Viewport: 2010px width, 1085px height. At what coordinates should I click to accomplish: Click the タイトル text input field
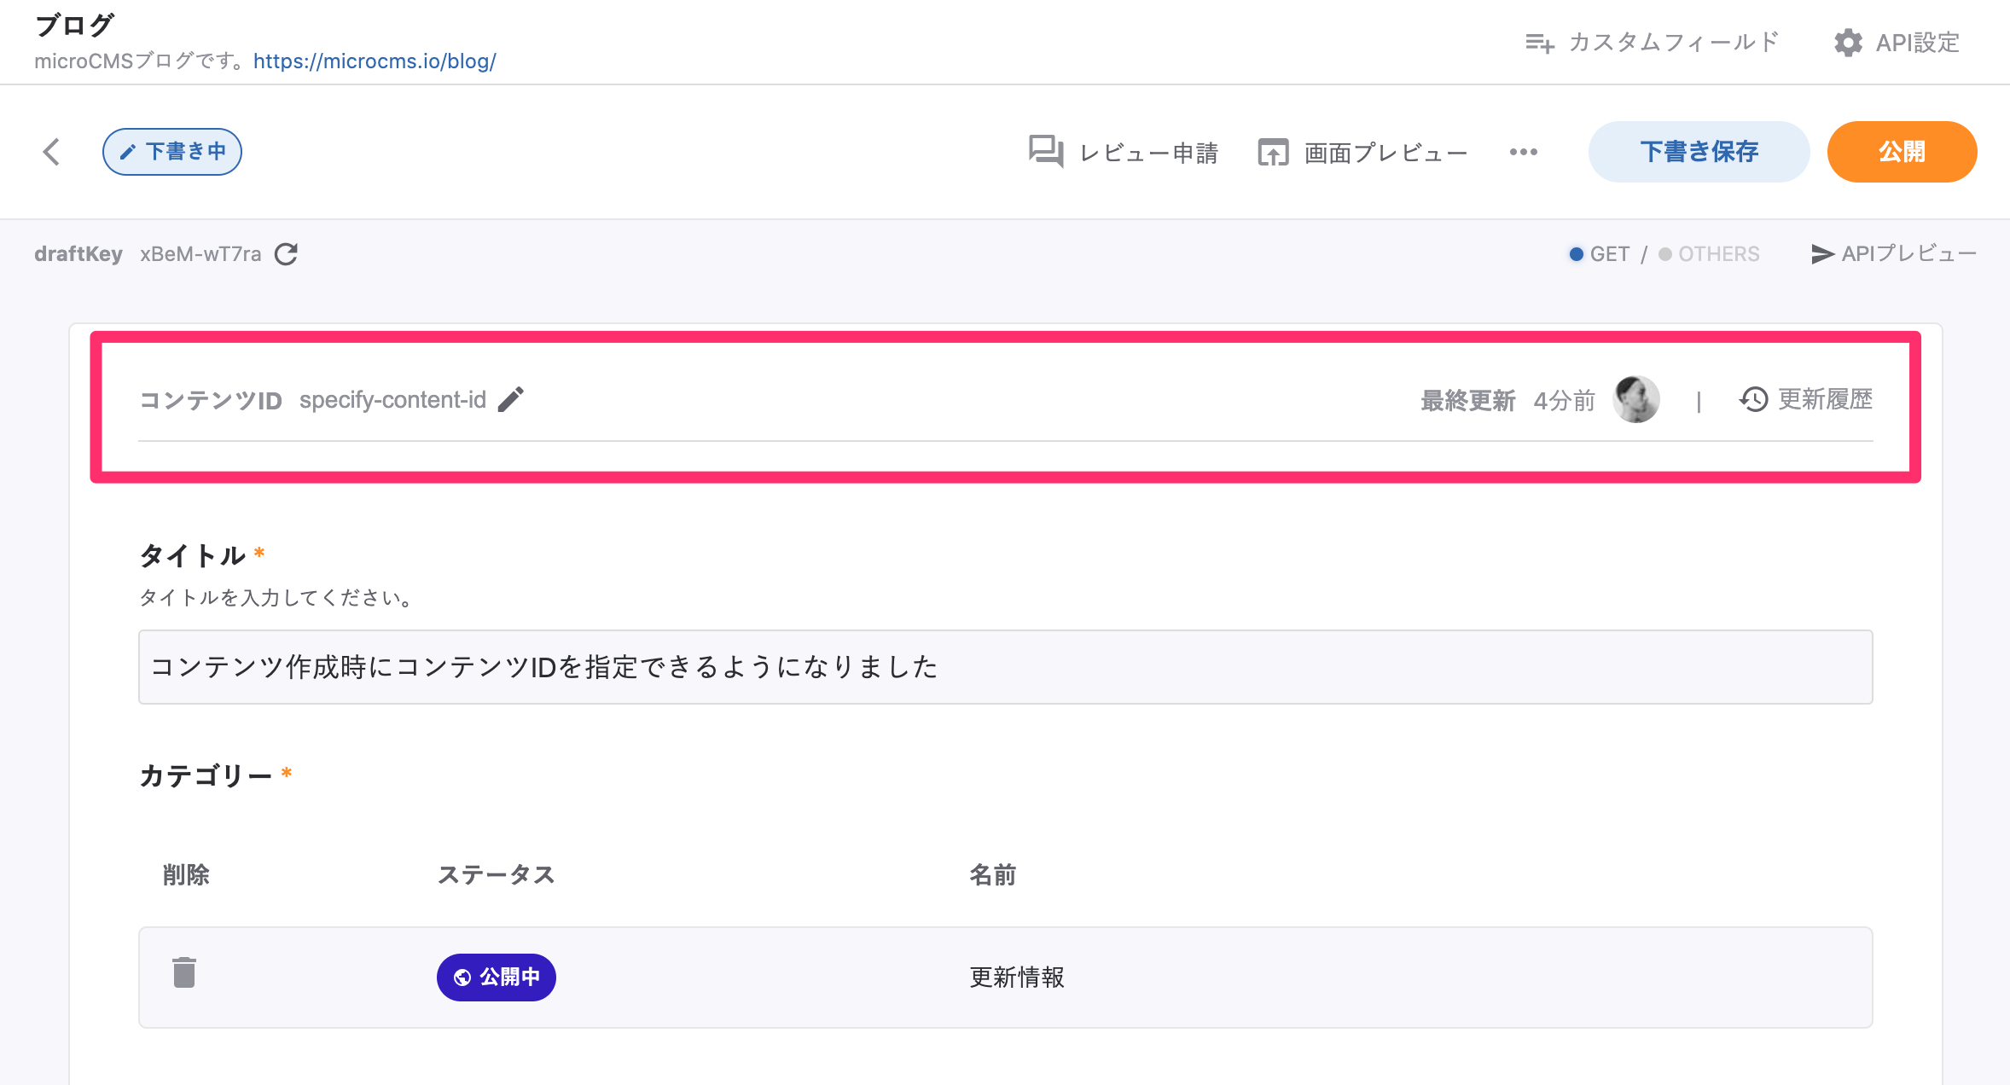1005,667
